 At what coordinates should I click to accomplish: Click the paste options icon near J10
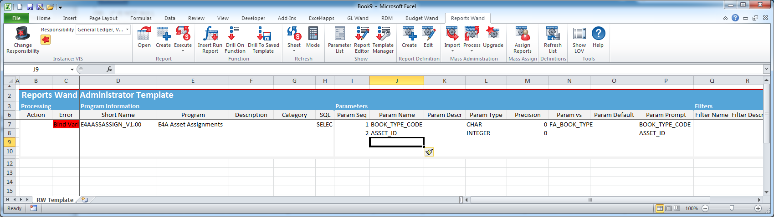click(x=429, y=152)
